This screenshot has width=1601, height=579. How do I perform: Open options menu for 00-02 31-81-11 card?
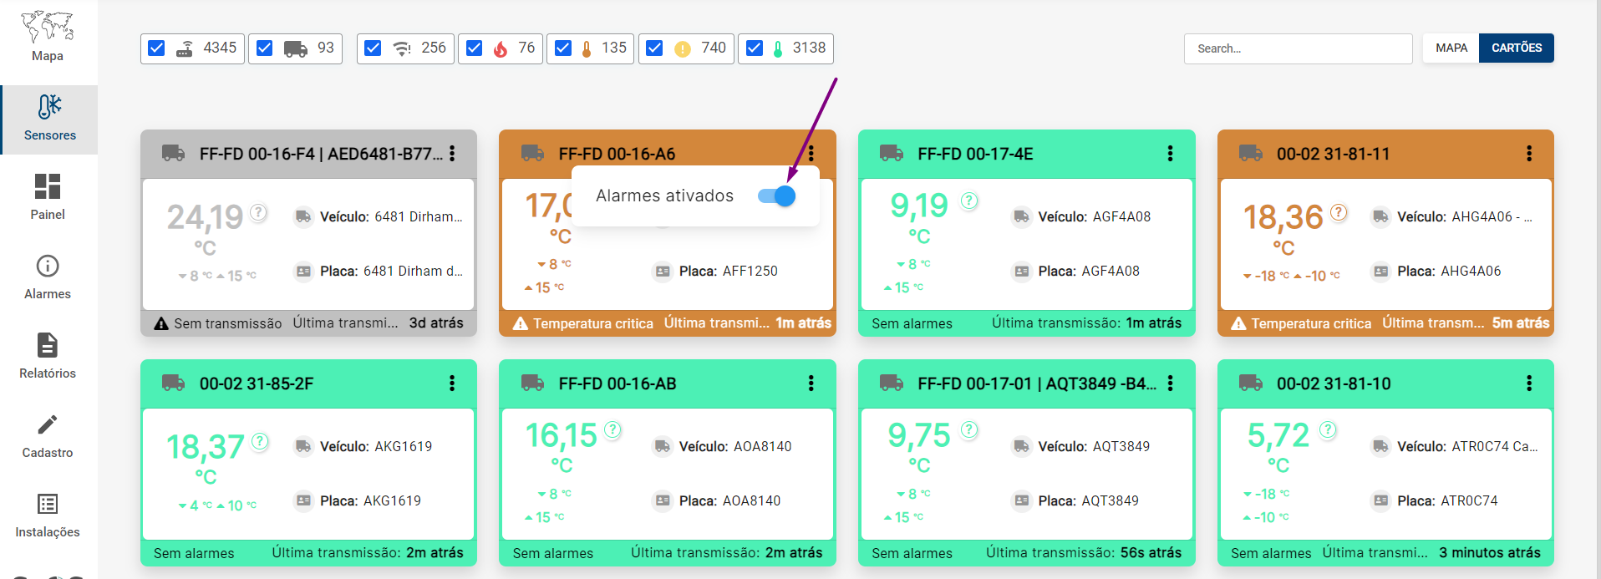pyautogui.click(x=1529, y=154)
